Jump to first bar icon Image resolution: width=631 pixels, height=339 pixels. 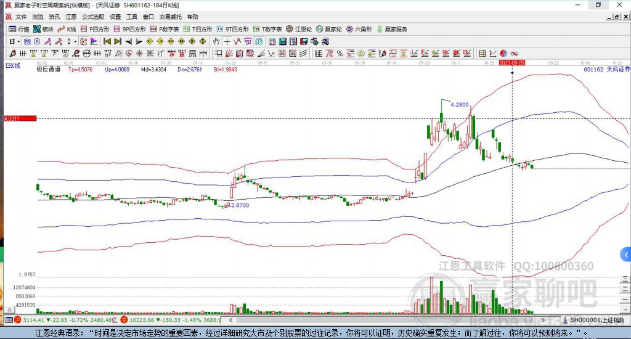click(x=107, y=41)
